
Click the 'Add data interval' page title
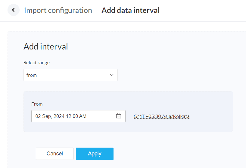[130, 10]
